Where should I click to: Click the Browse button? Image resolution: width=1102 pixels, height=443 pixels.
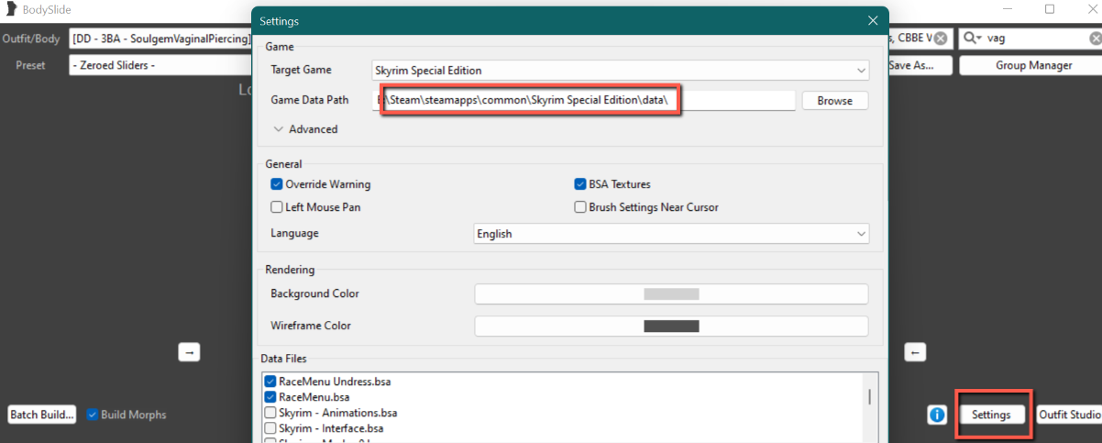834,101
